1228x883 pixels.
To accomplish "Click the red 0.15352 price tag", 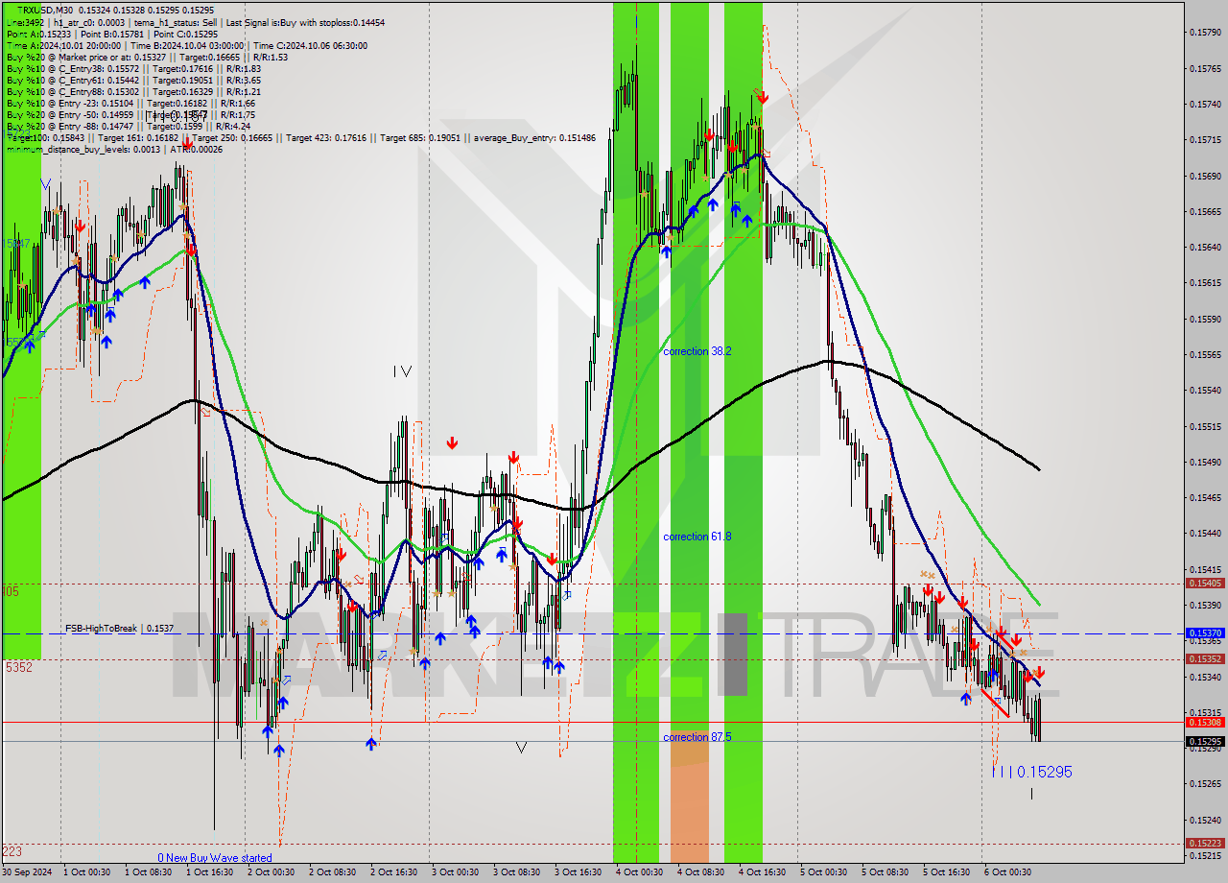I will 1205,658.
